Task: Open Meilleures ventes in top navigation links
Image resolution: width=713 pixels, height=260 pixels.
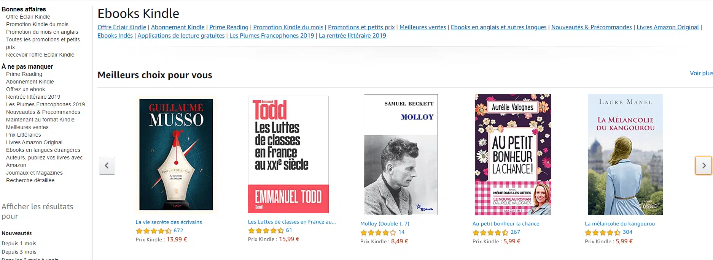Action: 423,27
